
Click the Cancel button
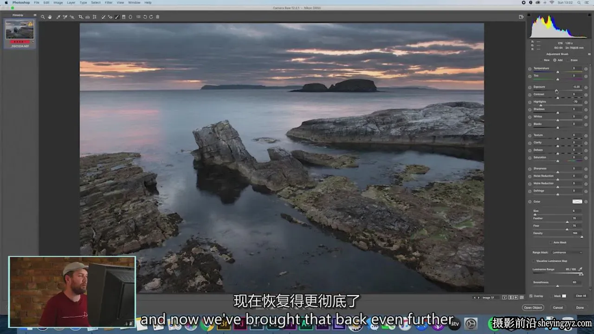click(558, 308)
